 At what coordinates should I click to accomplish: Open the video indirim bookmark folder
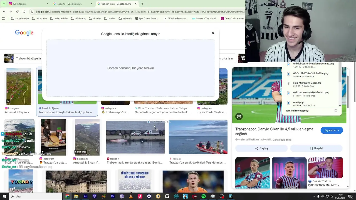point(59,19)
